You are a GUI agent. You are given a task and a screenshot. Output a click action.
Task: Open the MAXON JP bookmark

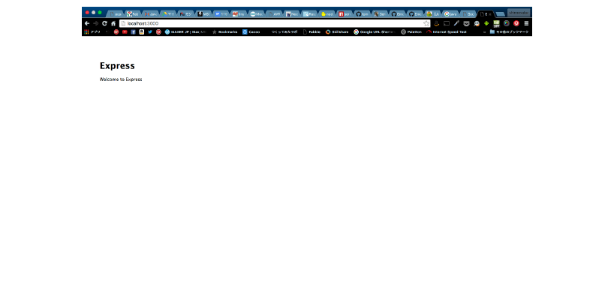pyautogui.click(x=185, y=32)
